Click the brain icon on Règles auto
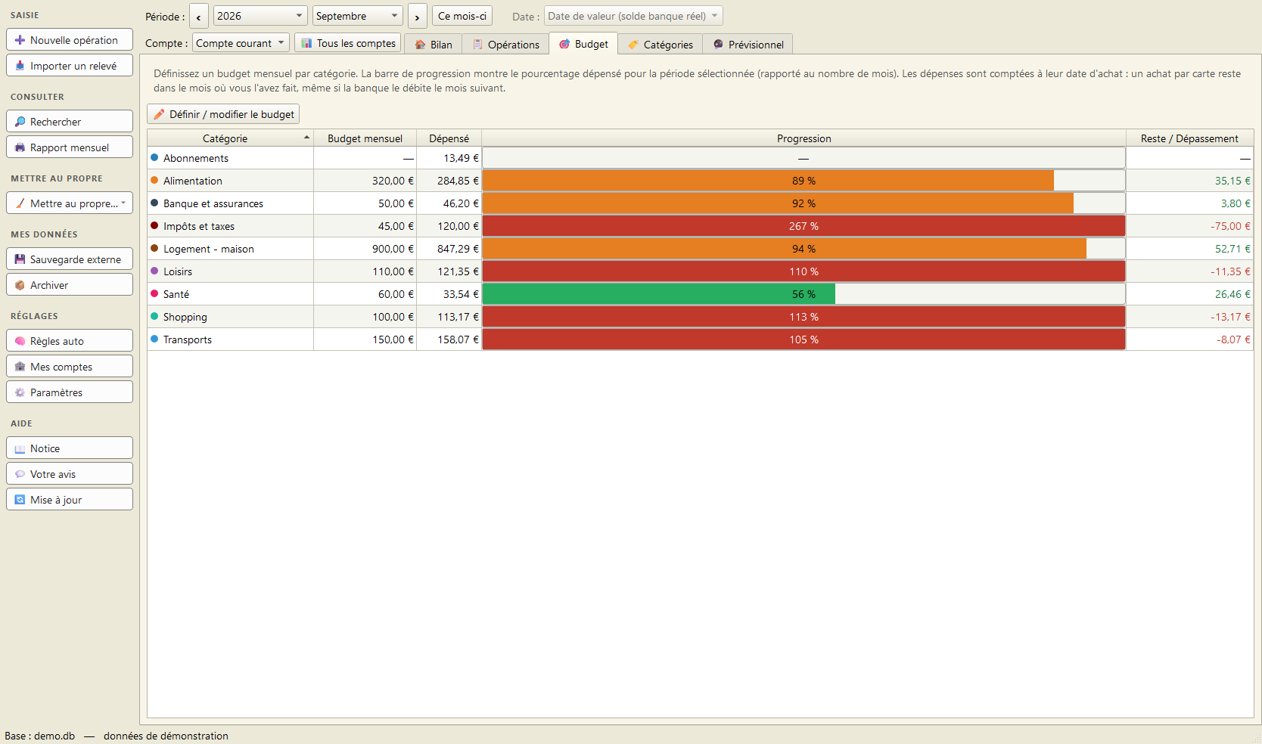 20,341
